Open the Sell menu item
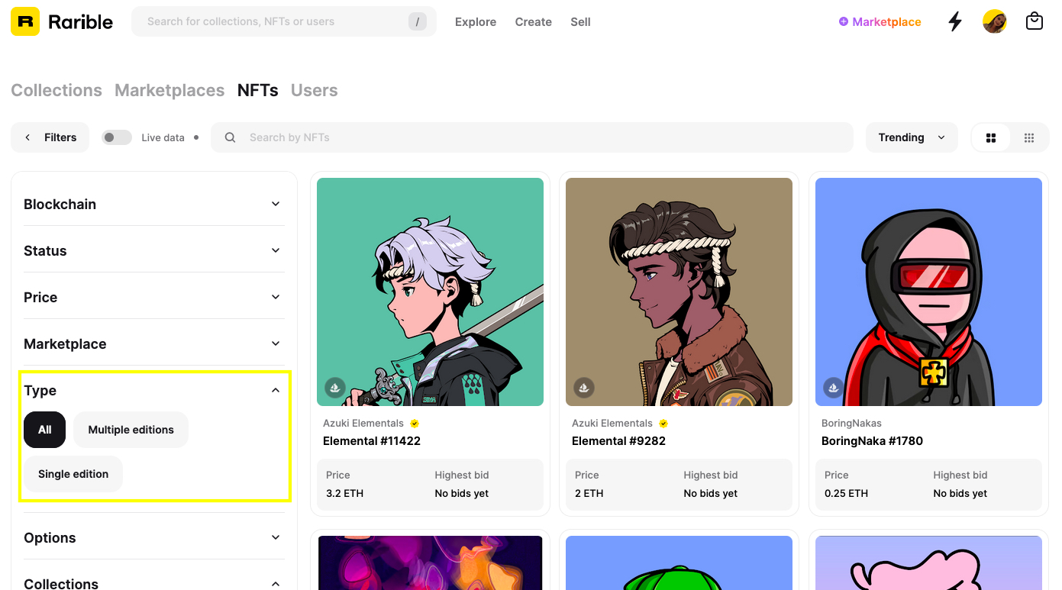The image size is (1062, 590). (x=580, y=21)
